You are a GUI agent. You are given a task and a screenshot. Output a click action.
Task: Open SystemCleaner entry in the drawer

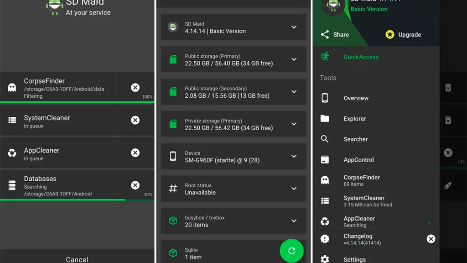click(x=376, y=201)
